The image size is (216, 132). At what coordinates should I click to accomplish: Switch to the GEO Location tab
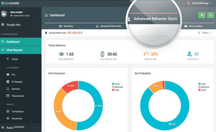tap(193, 26)
